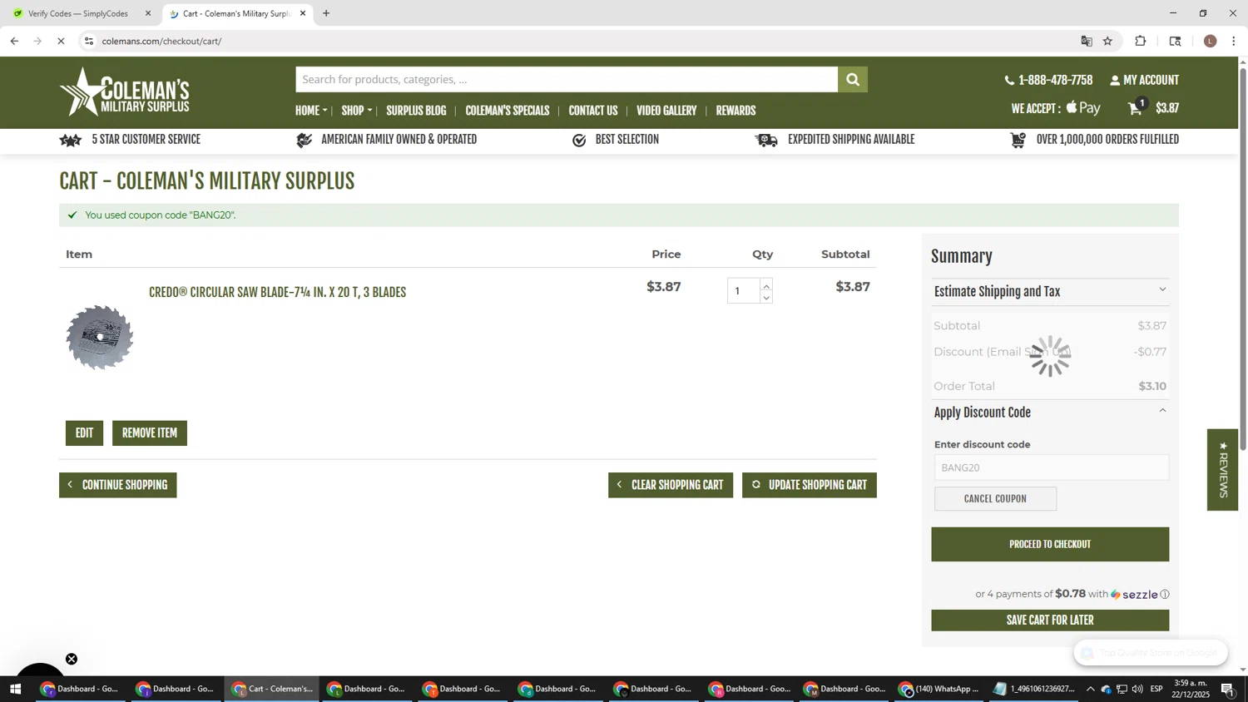
Task: Open the side panel icon in Chrome toolbar
Action: click(x=1175, y=41)
